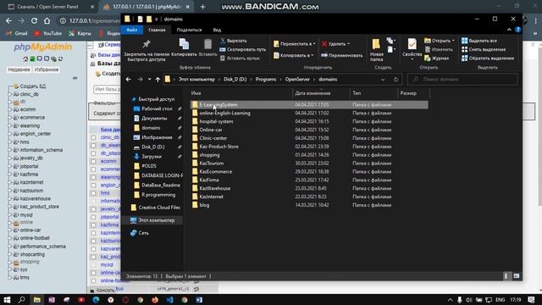Image resolution: width=542 pixels, height=305 pixels.
Task: Click Copy path (Скопировать путь)
Action: [x=243, y=49]
